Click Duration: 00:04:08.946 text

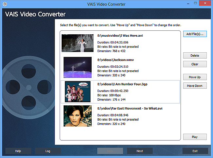click(113, 115)
